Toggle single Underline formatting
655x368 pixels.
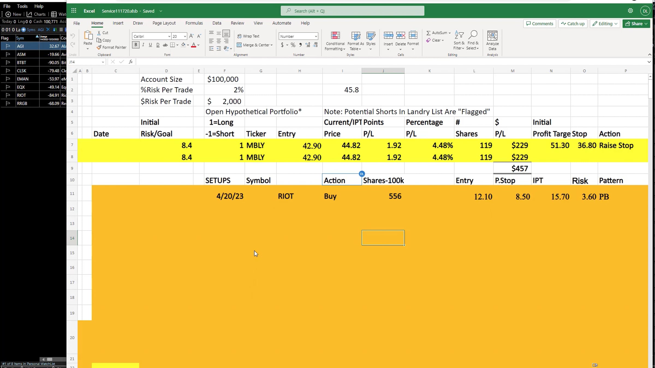(150, 45)
